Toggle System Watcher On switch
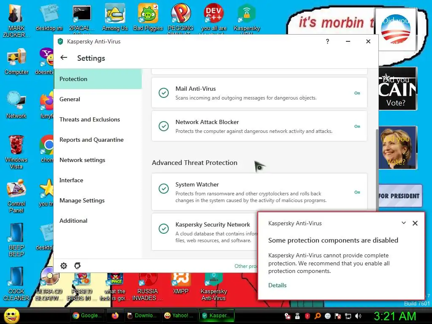Screen dimensions: 432x324 357,192
